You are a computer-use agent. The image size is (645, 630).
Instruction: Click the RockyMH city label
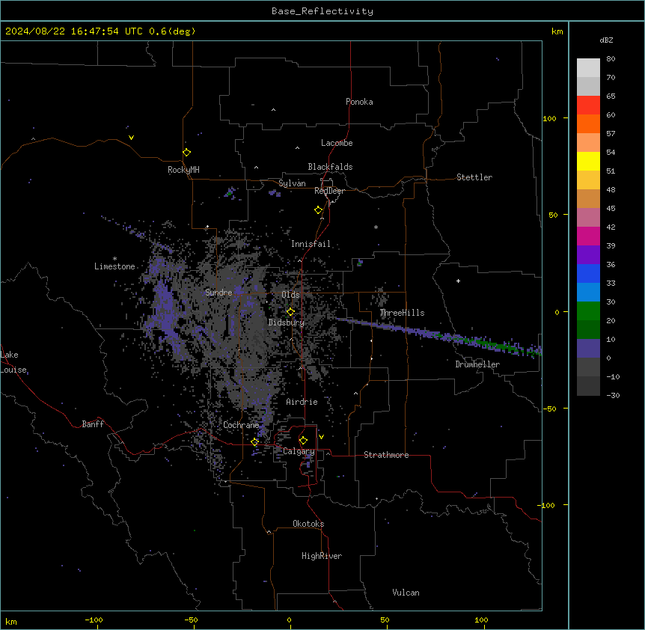[x=183, y=170]
